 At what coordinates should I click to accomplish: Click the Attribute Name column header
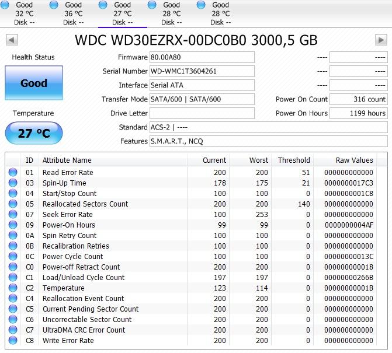pos(113,160)
